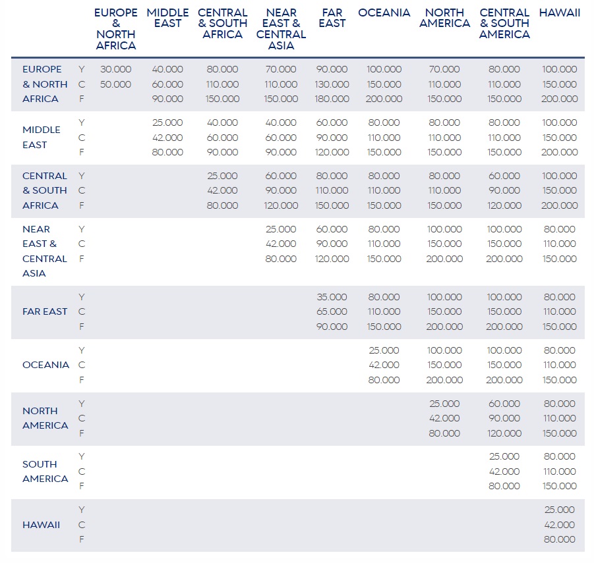Select the 130.000 business class value cell
The height and width of the screenshot is (563, 594).
point(332,84)
